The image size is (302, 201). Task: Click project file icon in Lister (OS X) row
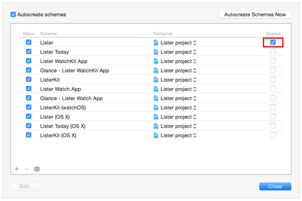coord(156,117)
